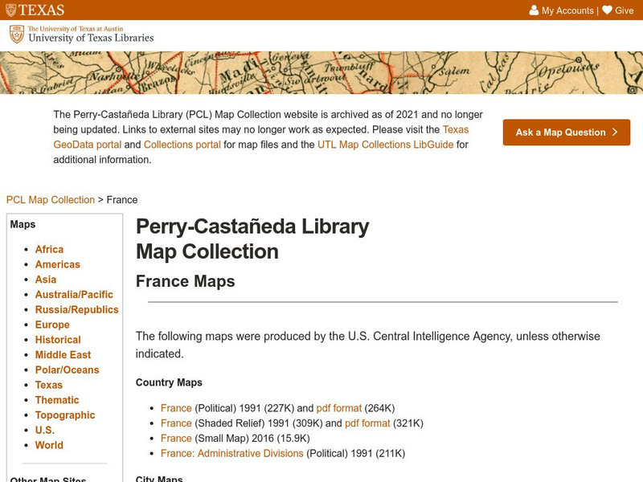Open the PCL Map Collection breadcrumb link
Viewport: 643px width, 482px height.
(50, 200)
